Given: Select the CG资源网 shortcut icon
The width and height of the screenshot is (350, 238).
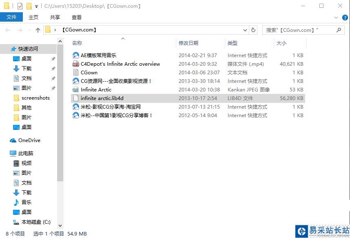Looking at the screenshot, I should point(75,81).
